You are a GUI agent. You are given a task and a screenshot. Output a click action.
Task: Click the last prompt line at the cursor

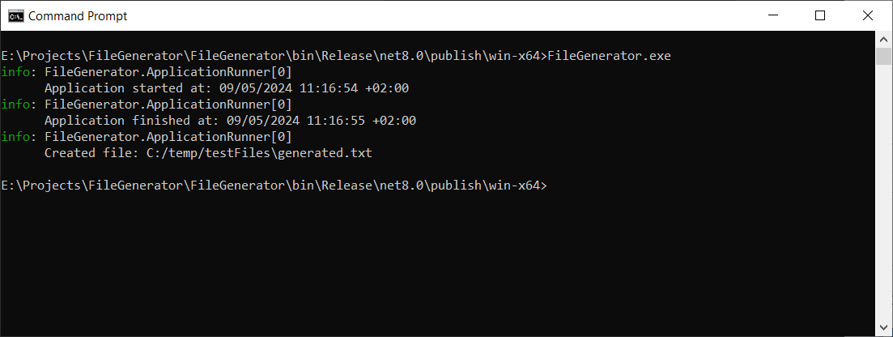click(x=551, y=186)
